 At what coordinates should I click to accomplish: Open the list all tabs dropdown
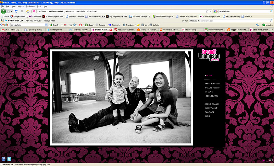(272, 30)
